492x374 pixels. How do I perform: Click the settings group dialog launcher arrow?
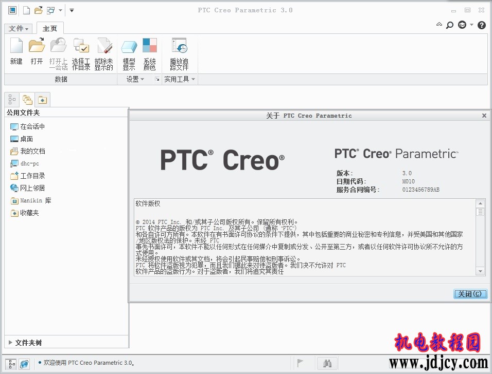(157, 79)
